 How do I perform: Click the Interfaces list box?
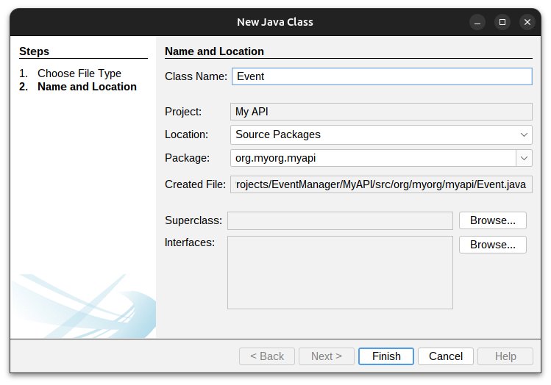340,272
